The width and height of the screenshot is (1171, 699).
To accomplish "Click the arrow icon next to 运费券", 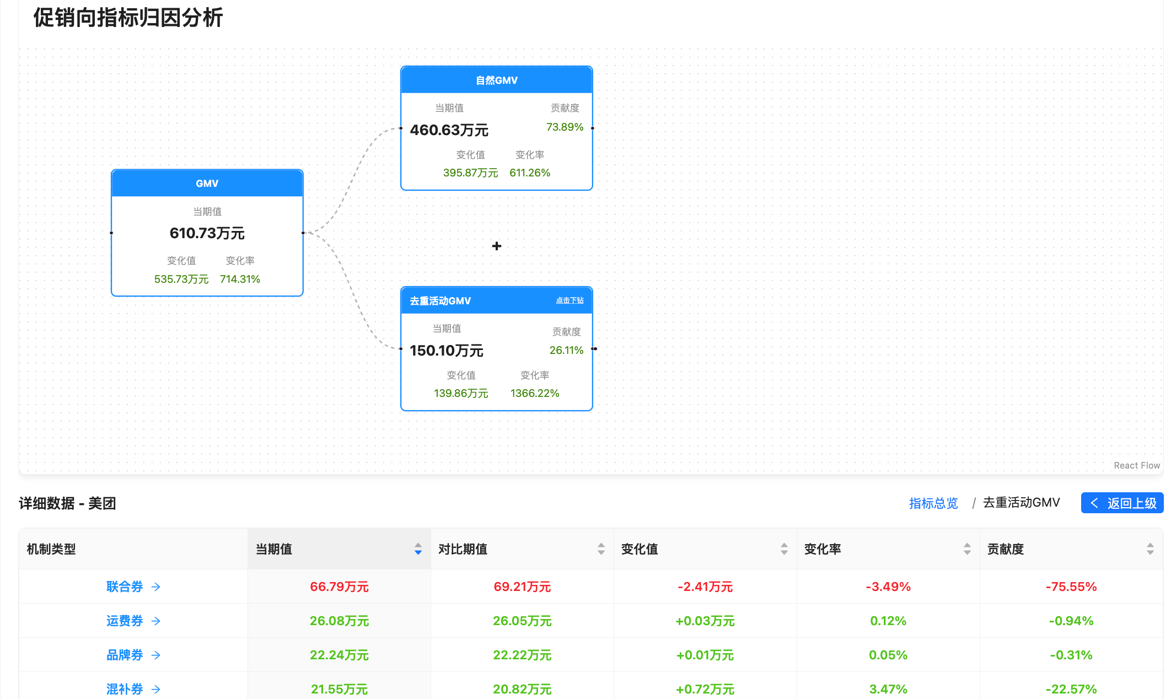I will click(156, 621).
